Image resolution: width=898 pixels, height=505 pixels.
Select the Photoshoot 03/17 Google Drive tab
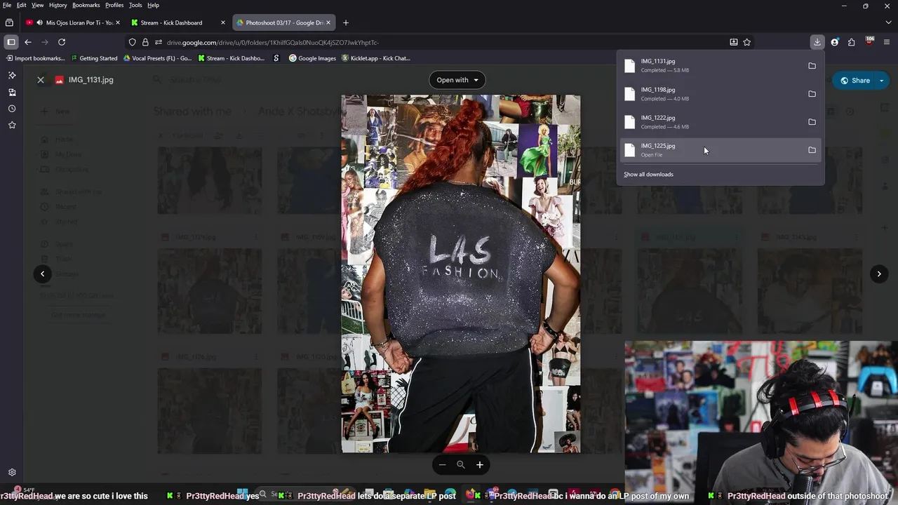(284, 22)
